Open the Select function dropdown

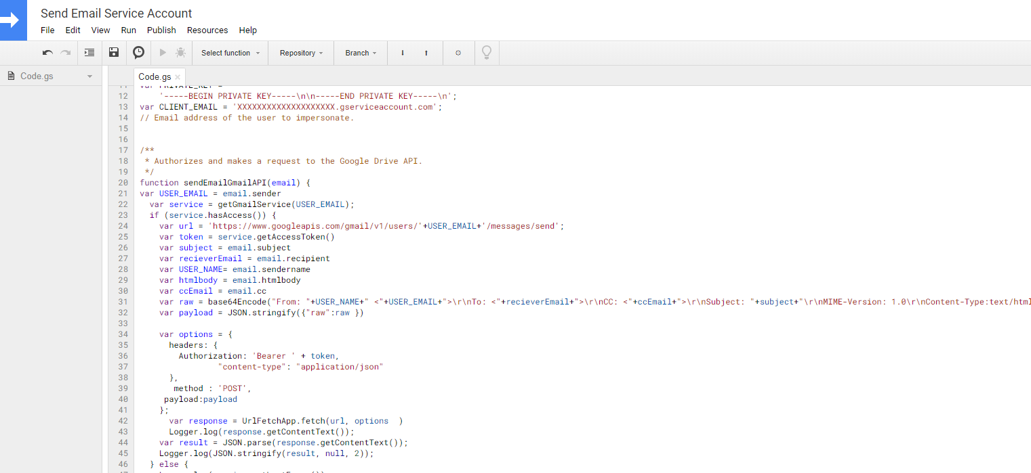pyautogui.click(x=230, y=53)
